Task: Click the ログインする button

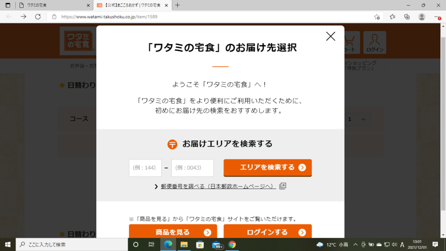Action: click(x=267, y=232)
